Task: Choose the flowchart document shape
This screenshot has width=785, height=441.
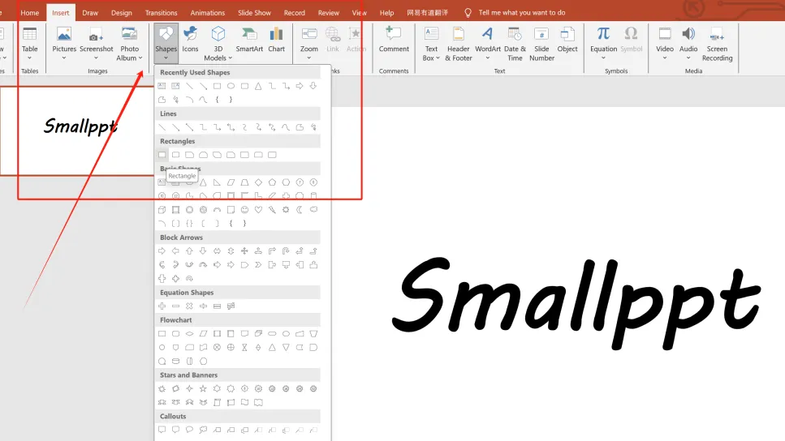Action: [244, 333]
